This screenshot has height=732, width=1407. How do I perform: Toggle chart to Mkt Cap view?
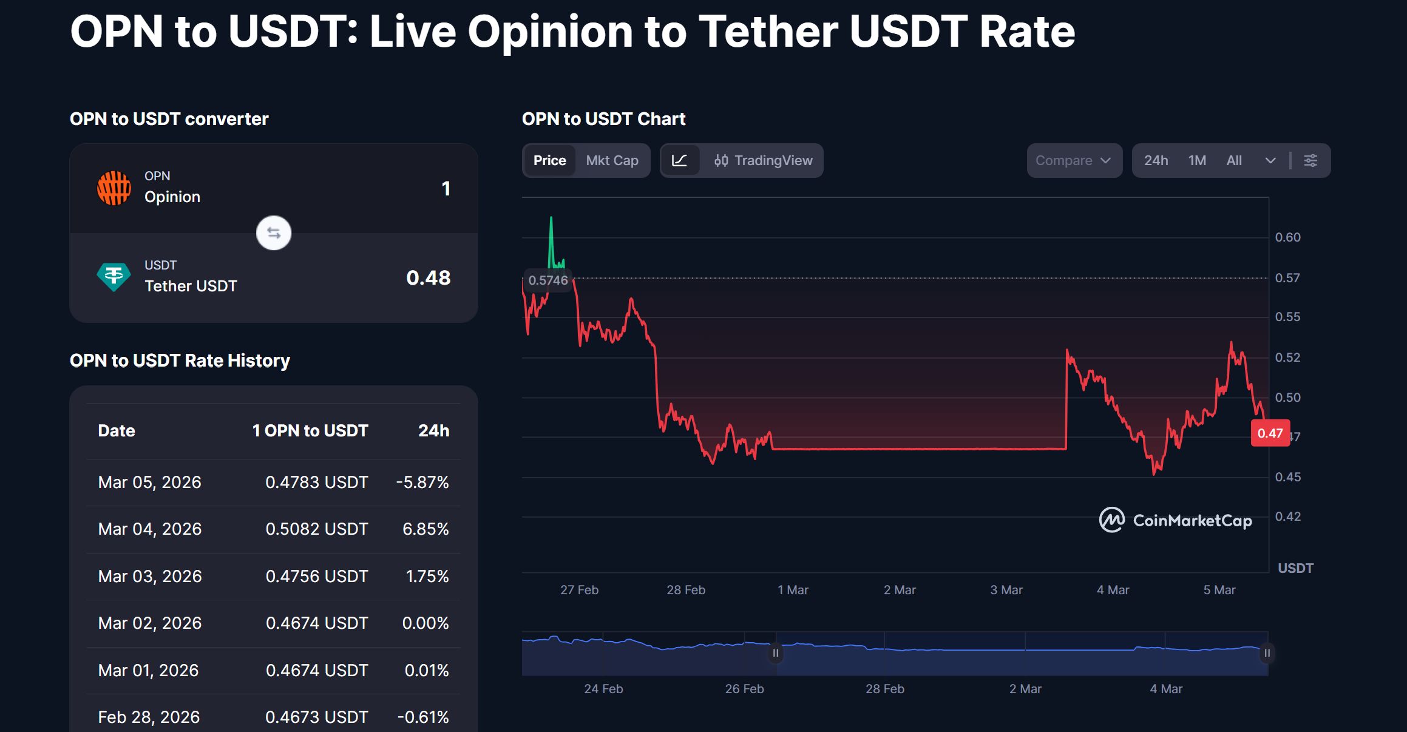612,161
